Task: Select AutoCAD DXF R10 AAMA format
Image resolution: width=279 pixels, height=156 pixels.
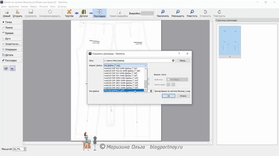Action: 124,68
